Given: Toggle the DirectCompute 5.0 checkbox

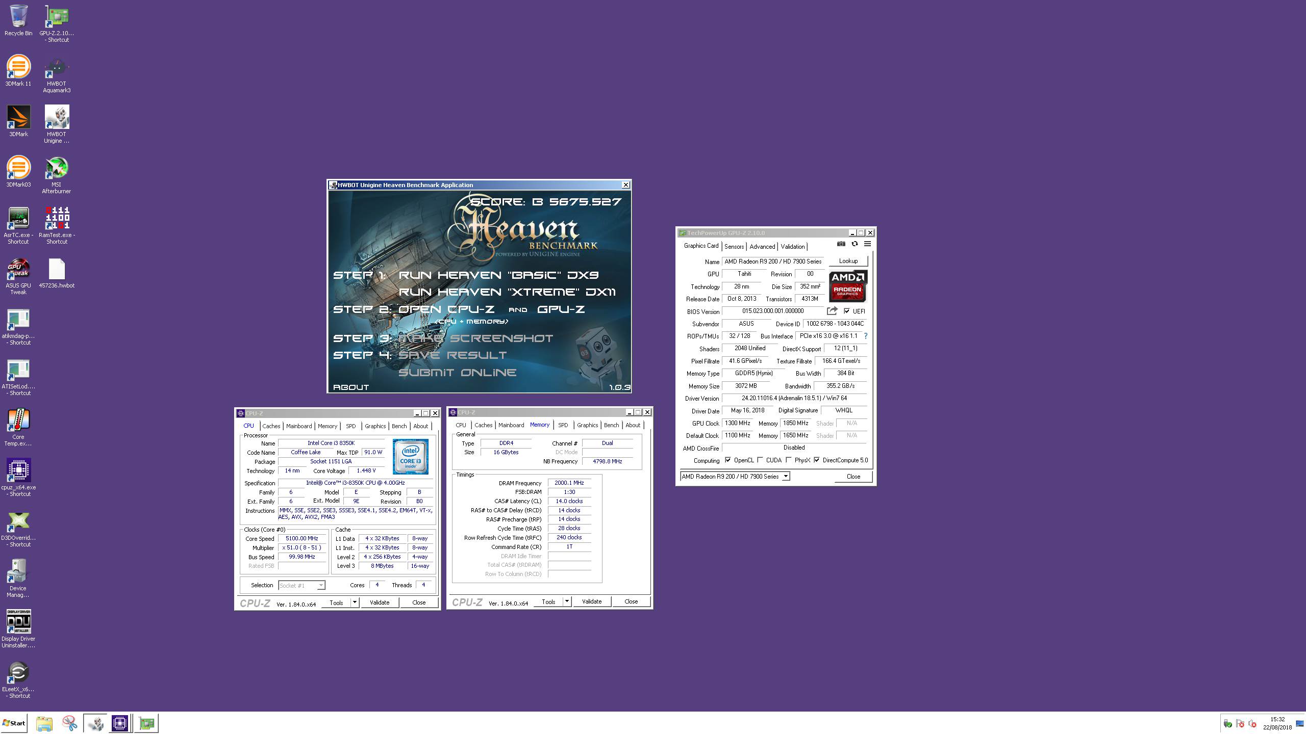Looking at the screenshot, I should [817, 460].
